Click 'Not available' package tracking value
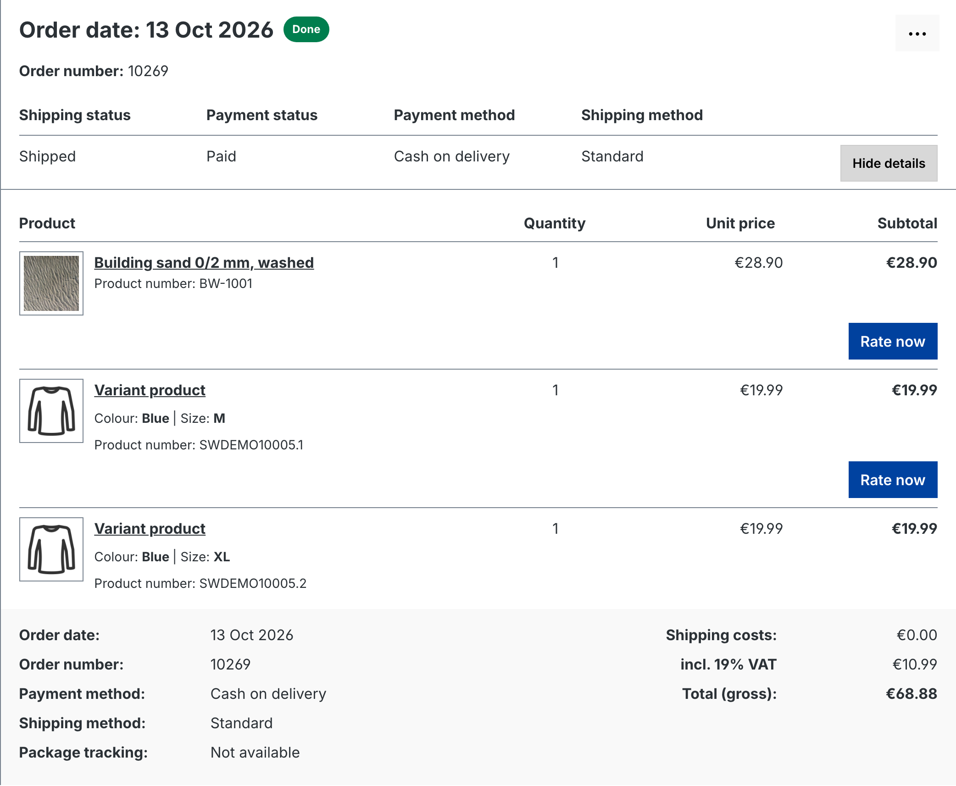This screenshot has height=786, width=956. pos(255,753)
